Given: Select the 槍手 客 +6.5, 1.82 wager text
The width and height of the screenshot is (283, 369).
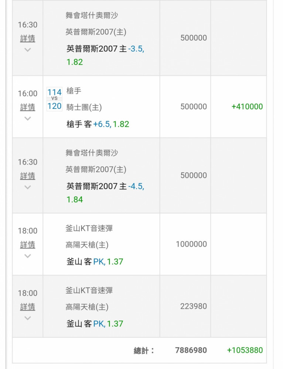Looking at the screenshot, I should pos(98,124).
